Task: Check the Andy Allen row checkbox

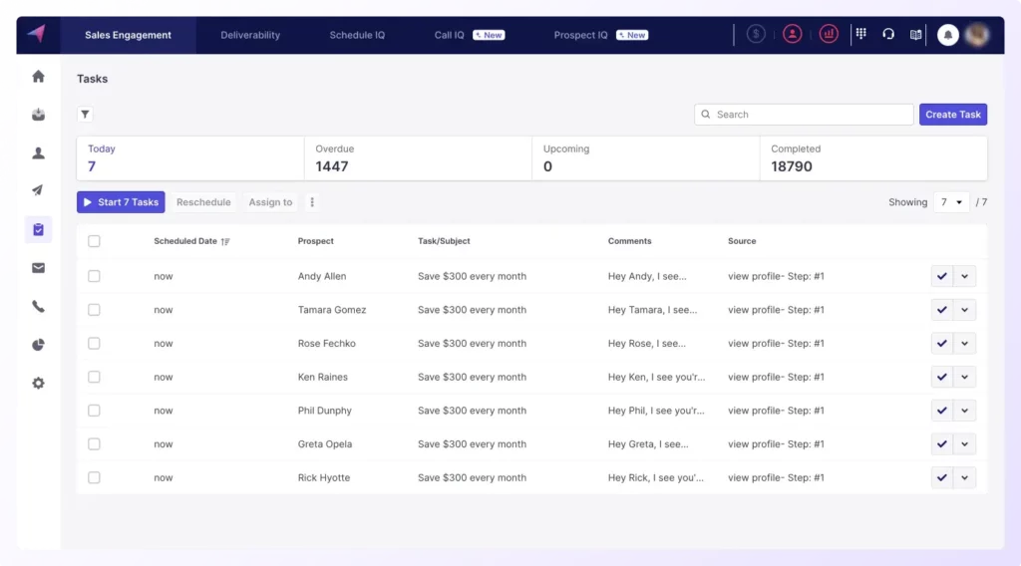Action: [94, 276]
